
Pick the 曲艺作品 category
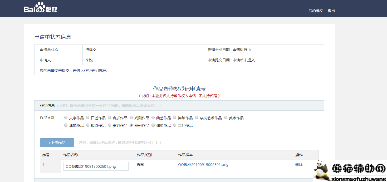click(x=153, y=117)
